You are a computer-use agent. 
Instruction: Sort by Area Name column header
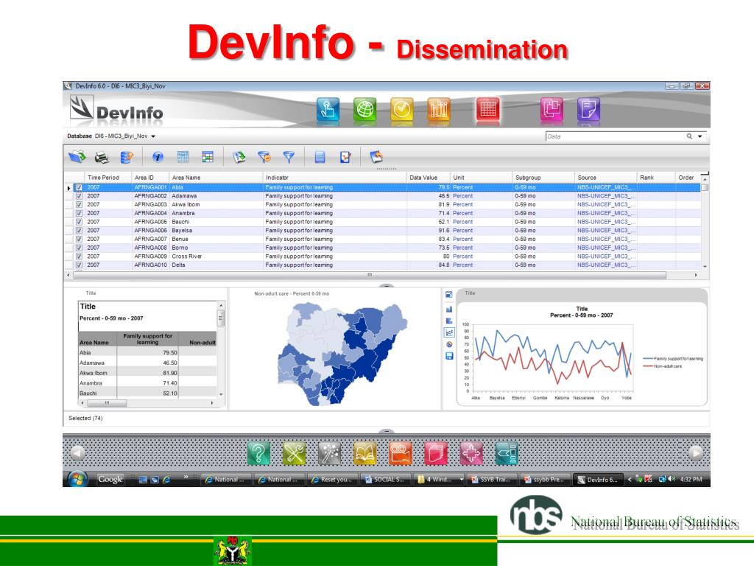(216, 178)
